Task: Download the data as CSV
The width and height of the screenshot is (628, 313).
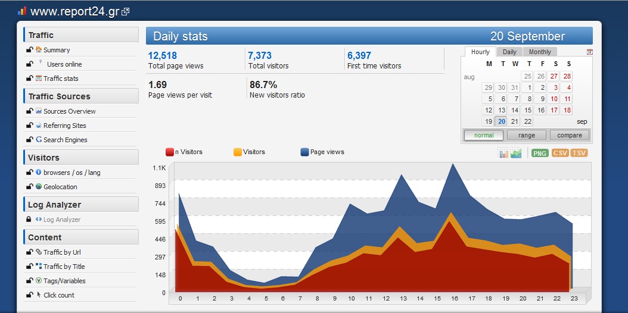Action: click(560, 154)
